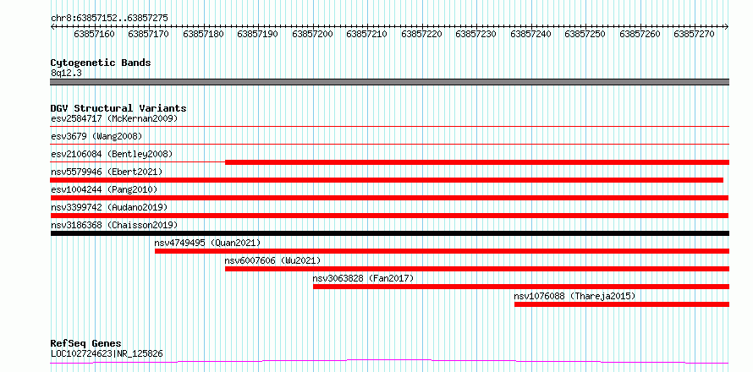753x372 pixels.
Task: Click the thick red esv2106084 bar
Action: 477,162
